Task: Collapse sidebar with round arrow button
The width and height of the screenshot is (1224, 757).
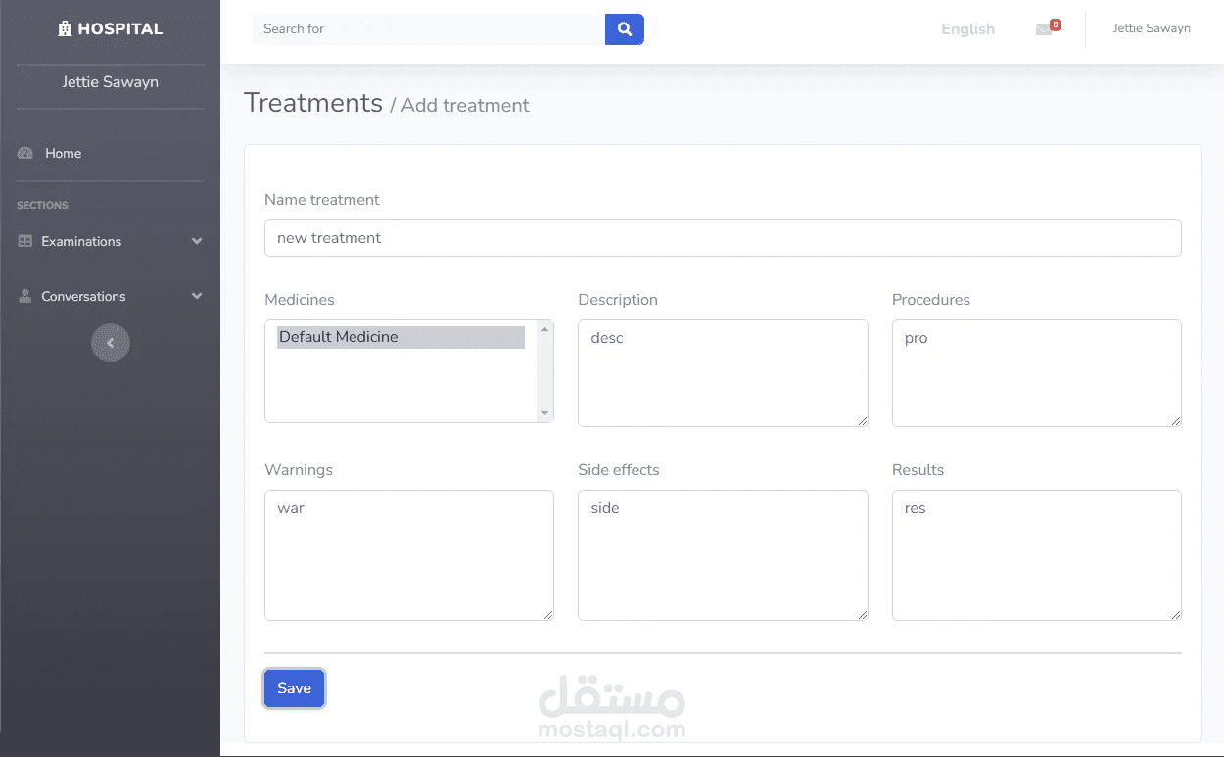Action: (x=111, y=343)
